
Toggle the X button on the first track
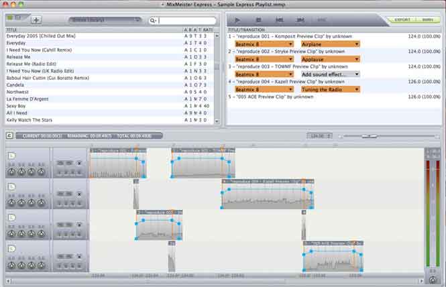[79, 163]
